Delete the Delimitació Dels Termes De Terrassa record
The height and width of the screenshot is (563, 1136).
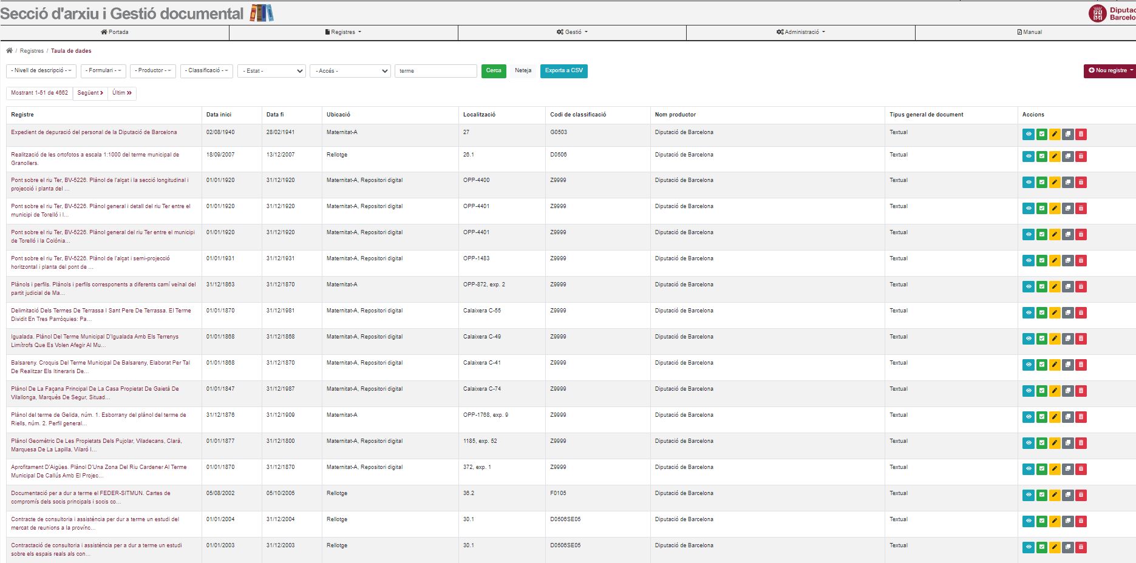1081,312
